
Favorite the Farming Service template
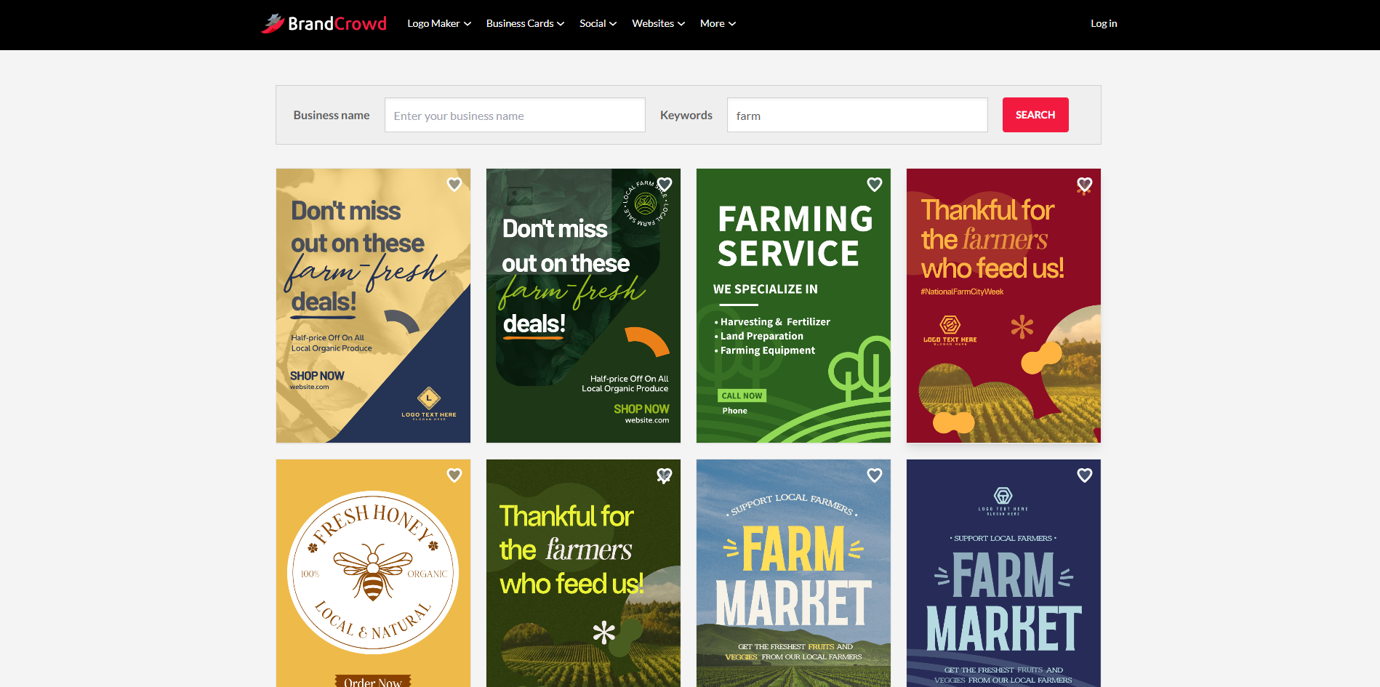[874, 185]
